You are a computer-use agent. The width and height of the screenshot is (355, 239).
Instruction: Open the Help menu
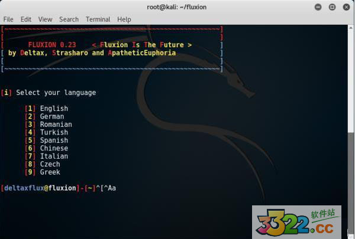tap(124, 19)
